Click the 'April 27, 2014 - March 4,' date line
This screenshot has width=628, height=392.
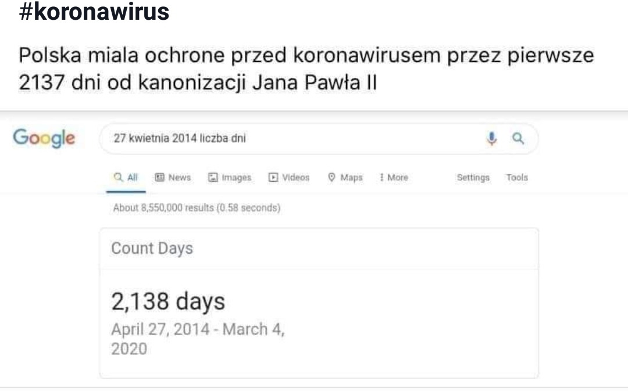click(198, 330)
